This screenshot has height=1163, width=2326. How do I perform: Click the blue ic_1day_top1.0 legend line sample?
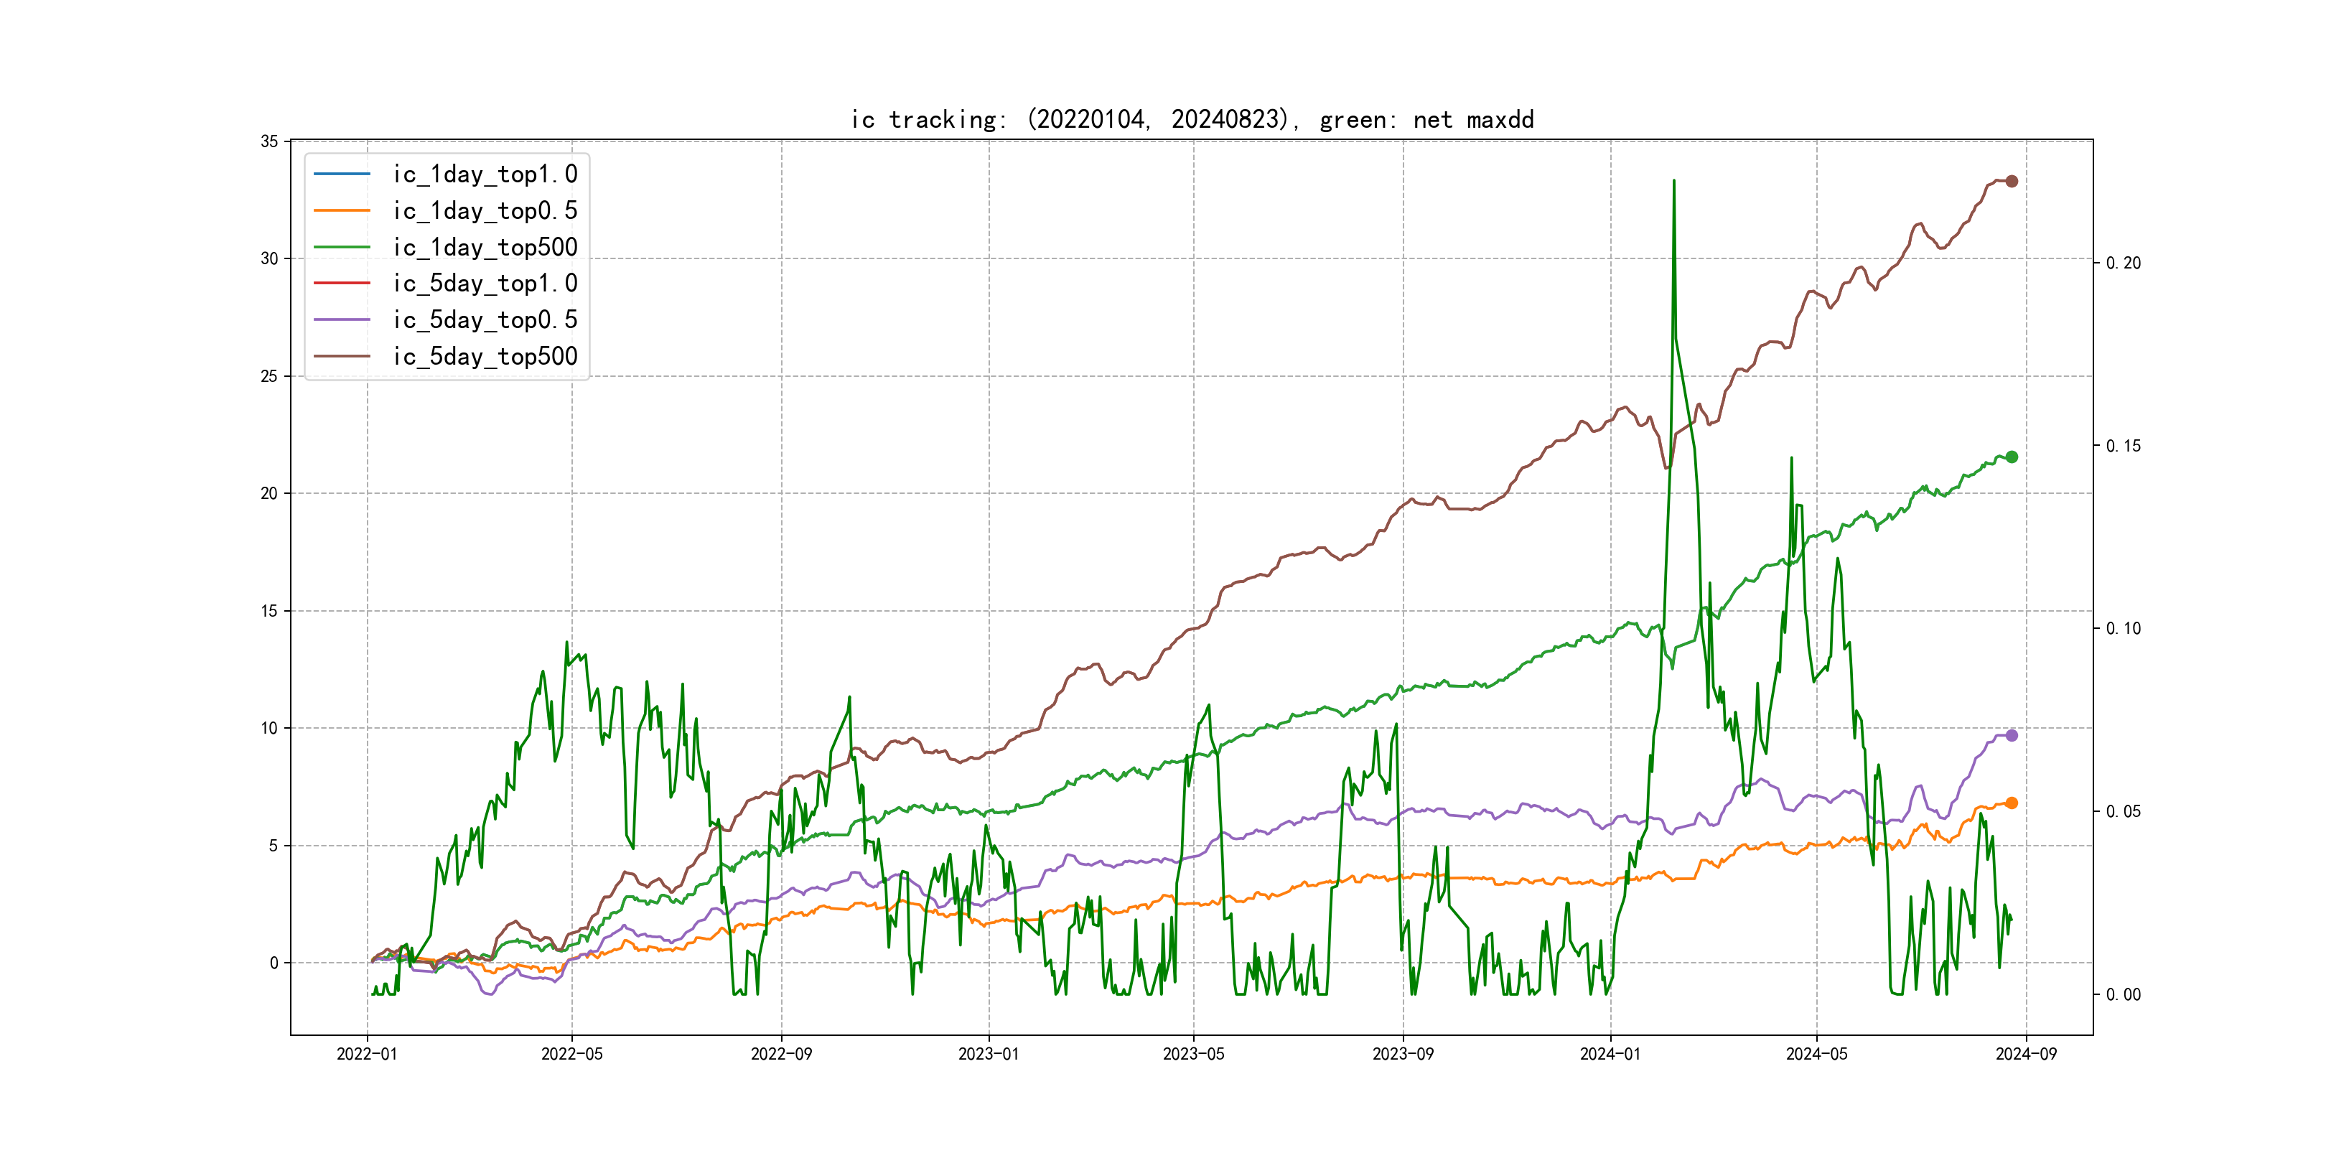click(x=341, y=173)
